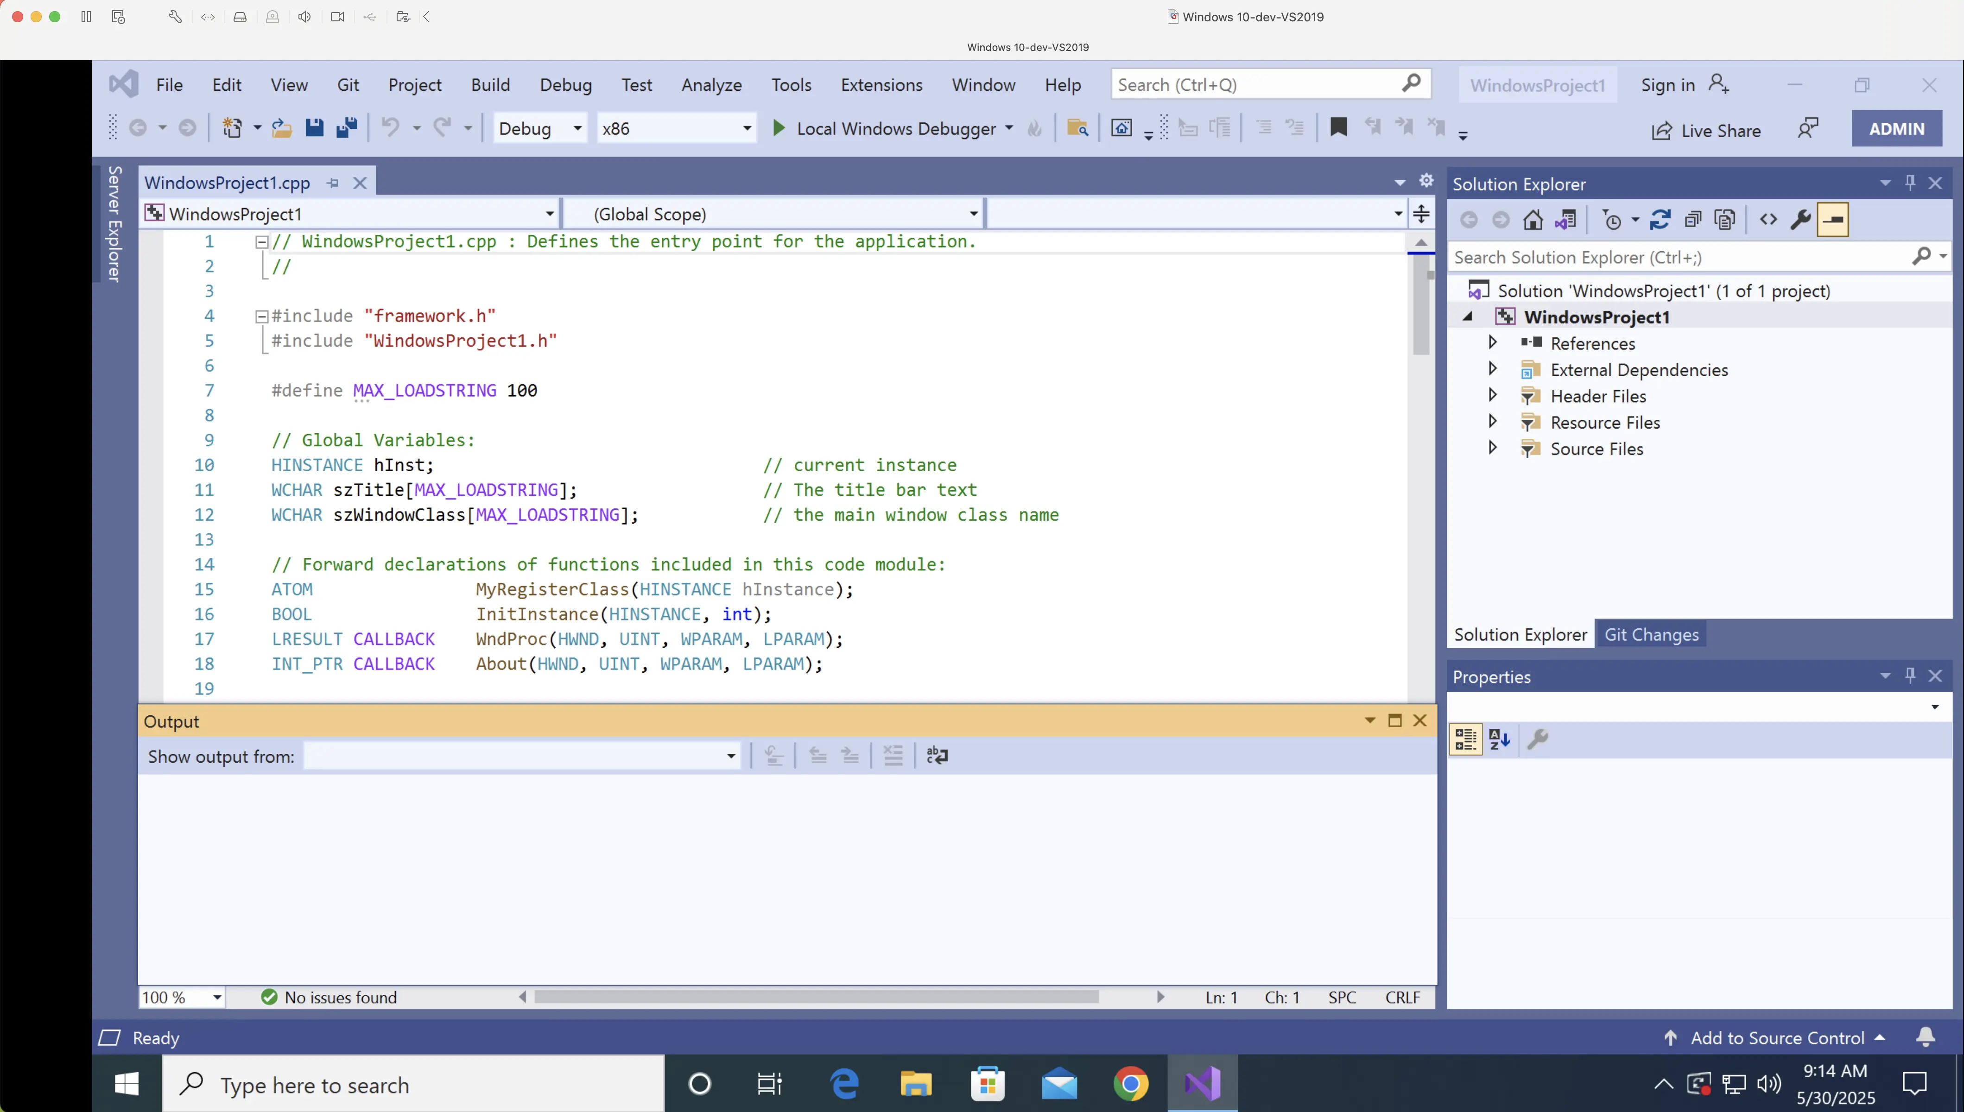Click the Feedback icon next to Live Share
This screenshot has height=1112, width=1964.
pyautogui.click(x=1807, y=129)
